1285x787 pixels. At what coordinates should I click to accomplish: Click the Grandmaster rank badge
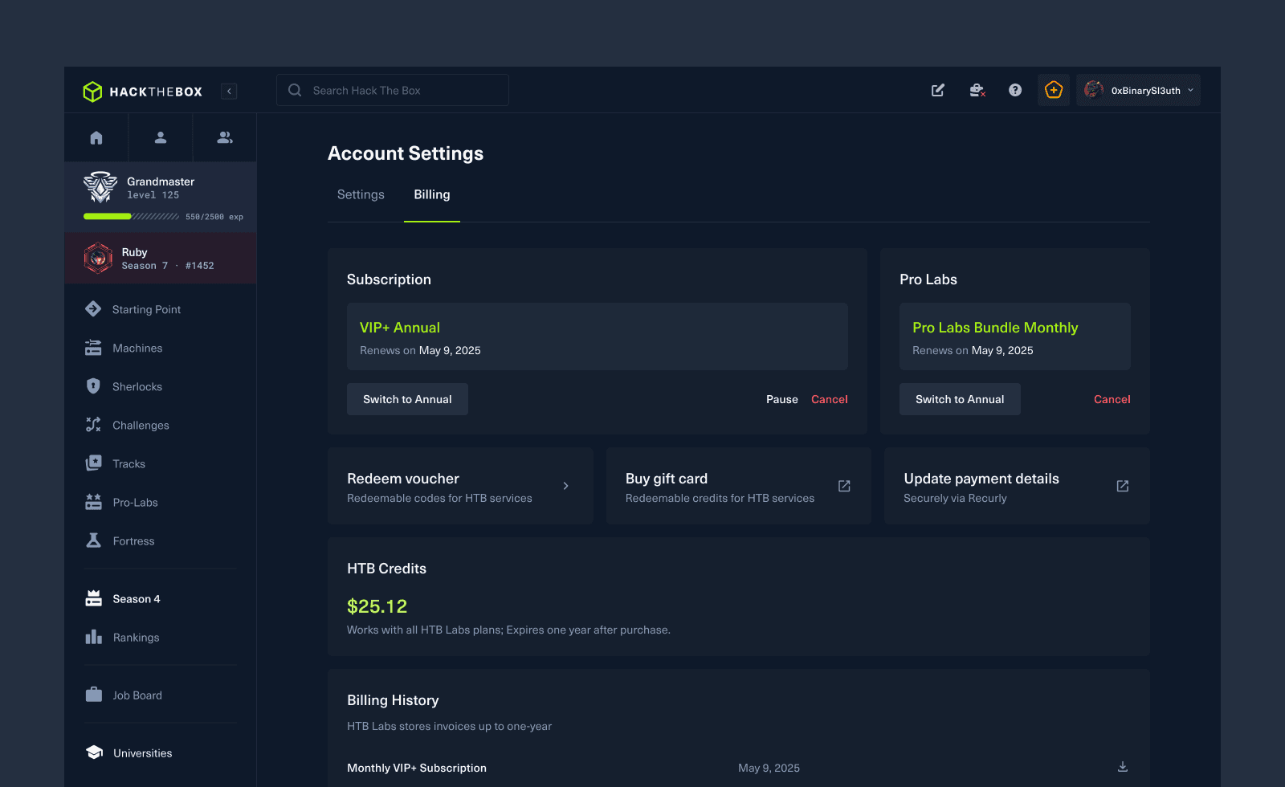point(100,187)
